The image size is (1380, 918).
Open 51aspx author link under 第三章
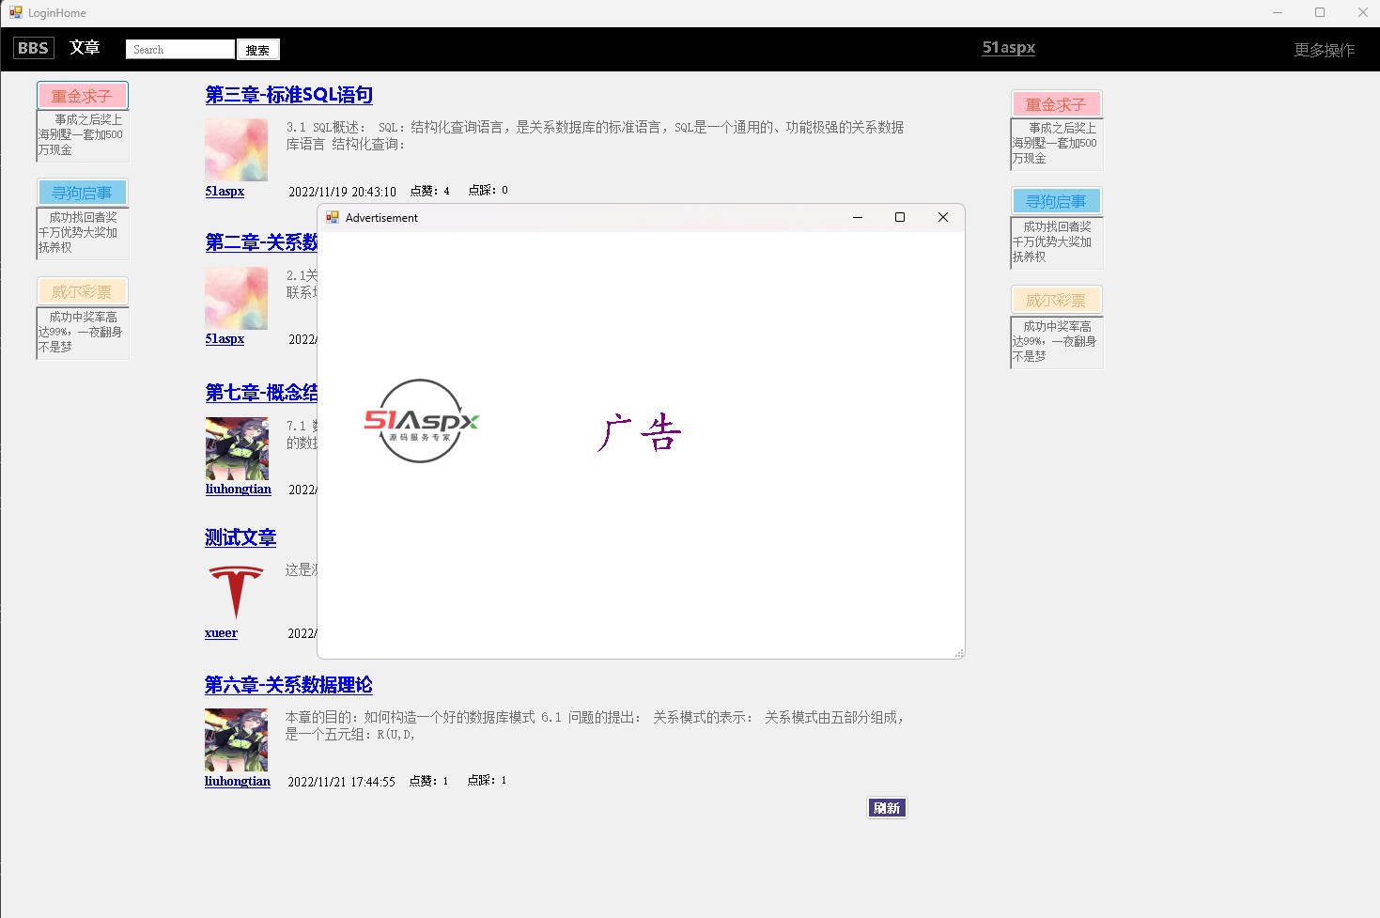point(225,191)
